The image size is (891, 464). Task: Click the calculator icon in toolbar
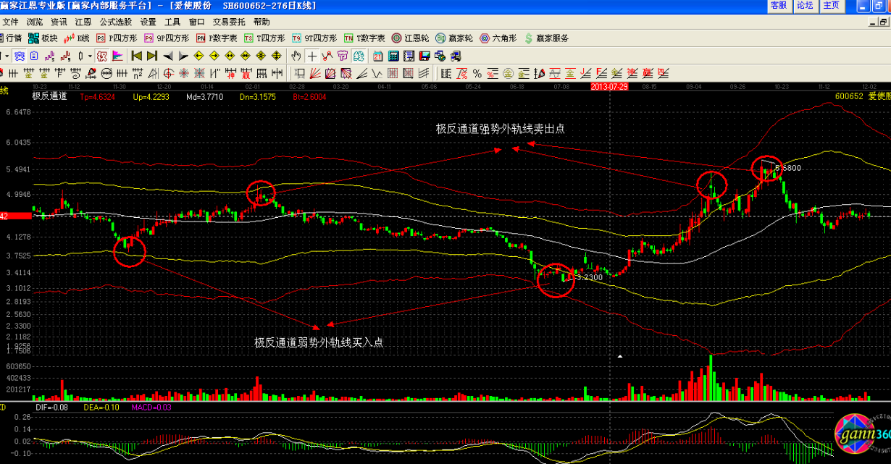(x=393, y=56)
